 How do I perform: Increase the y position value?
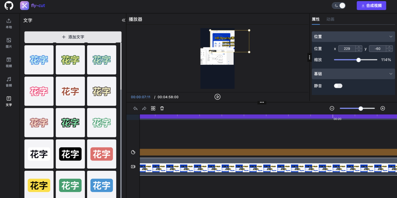tap(390, 47)
